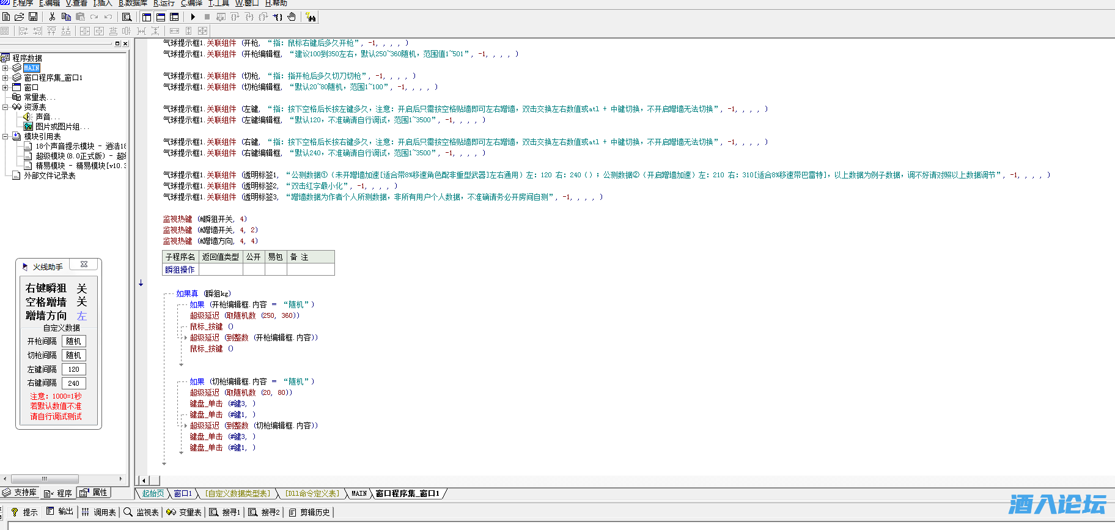Toggle the 右键瞬狙 switch label showing 关
1115x530 pixels.
82,289
